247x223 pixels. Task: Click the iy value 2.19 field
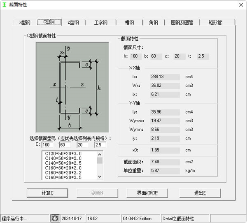(x=165, y=138)
